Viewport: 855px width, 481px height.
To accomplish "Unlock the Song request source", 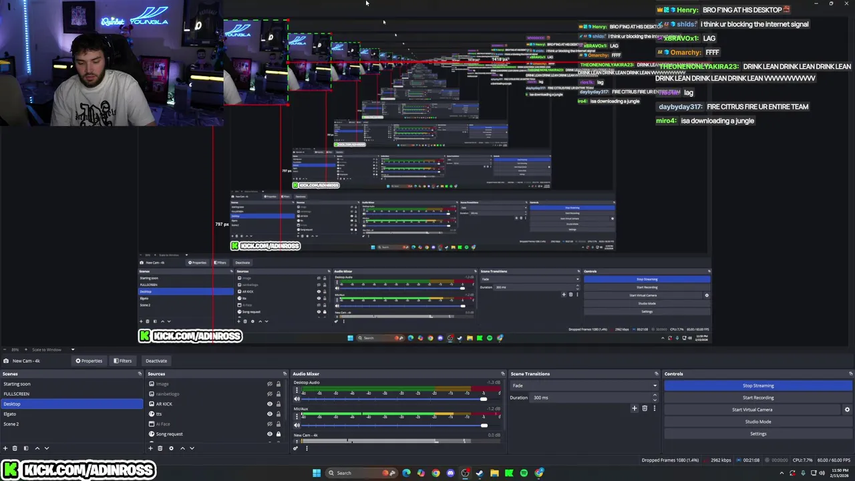I will (279, 434).
